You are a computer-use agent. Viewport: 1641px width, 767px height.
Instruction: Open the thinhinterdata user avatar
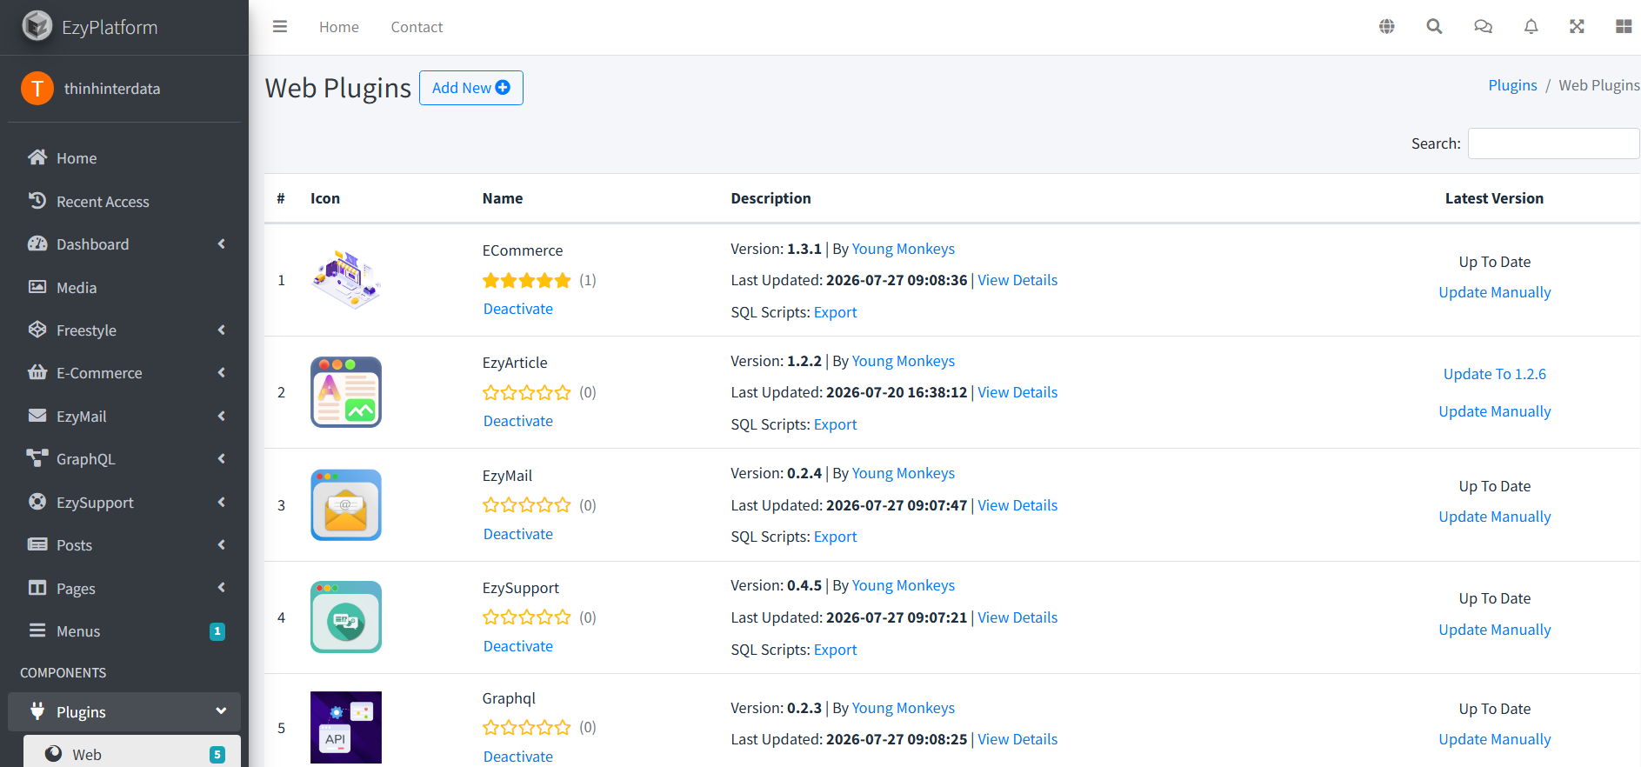pos(37,88)
